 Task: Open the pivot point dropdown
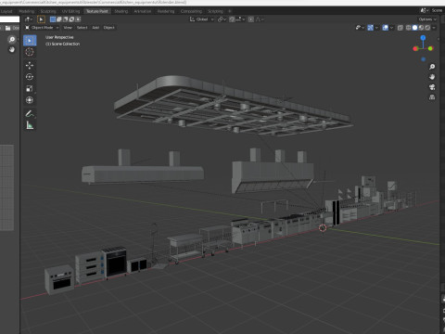222,19
